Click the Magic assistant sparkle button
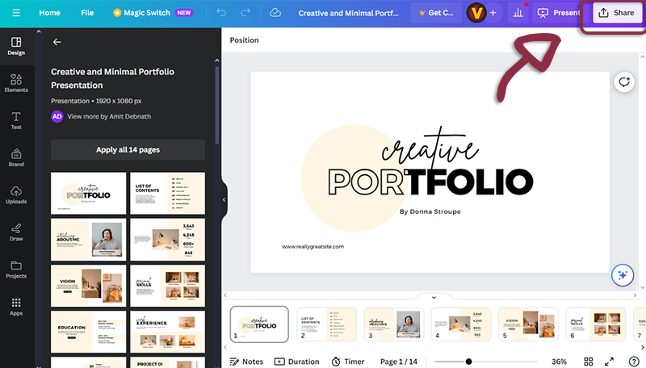 [x=622, y=275]
